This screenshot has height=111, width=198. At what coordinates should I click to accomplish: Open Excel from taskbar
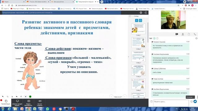click(x=35, y=109)
